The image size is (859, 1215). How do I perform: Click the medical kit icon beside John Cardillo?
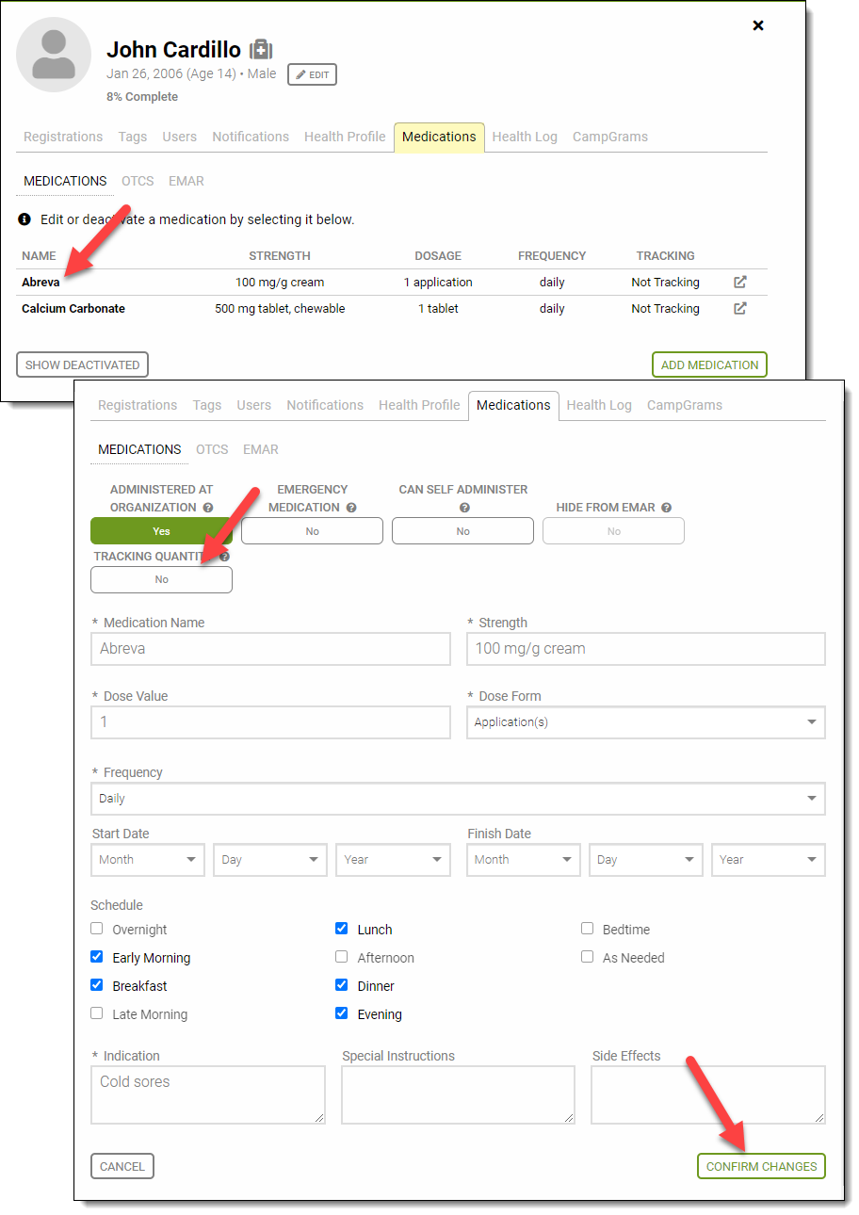coord(261,50)
